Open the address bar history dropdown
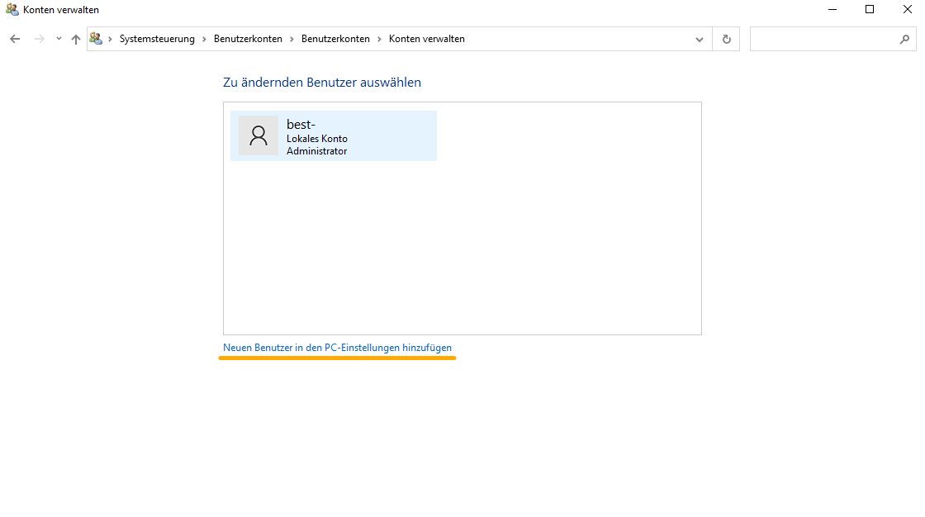The width and height of the screenshot is (925, 517). point(699,38)
